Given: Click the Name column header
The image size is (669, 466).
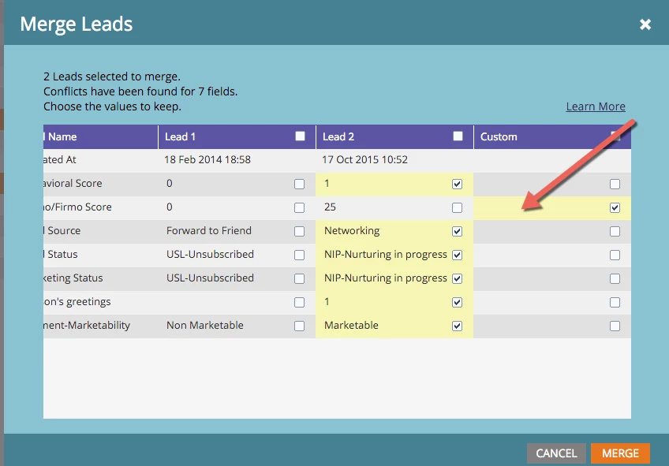Looking at the screenshot, I should click(x=100, y=137).
